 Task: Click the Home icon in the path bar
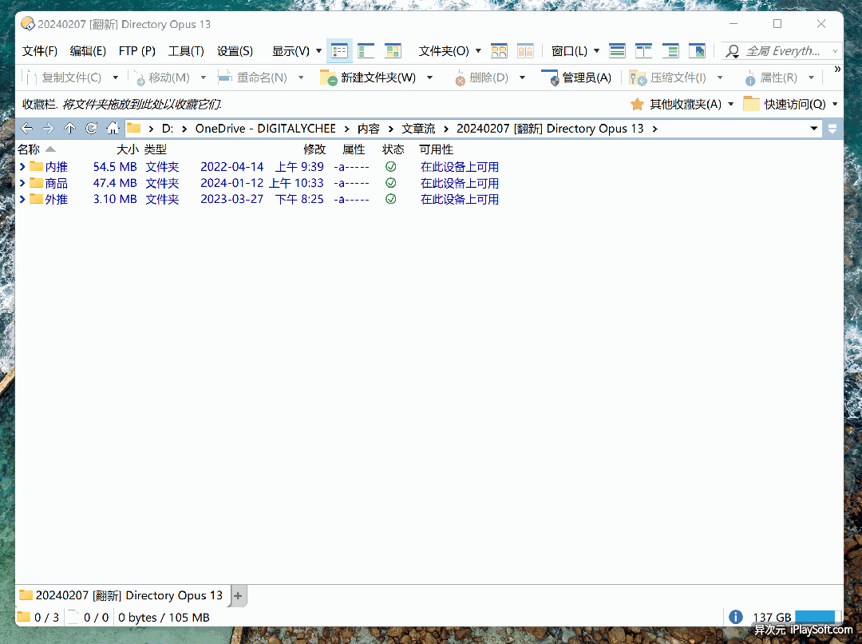pyautogui.click(x=113, y=129)
